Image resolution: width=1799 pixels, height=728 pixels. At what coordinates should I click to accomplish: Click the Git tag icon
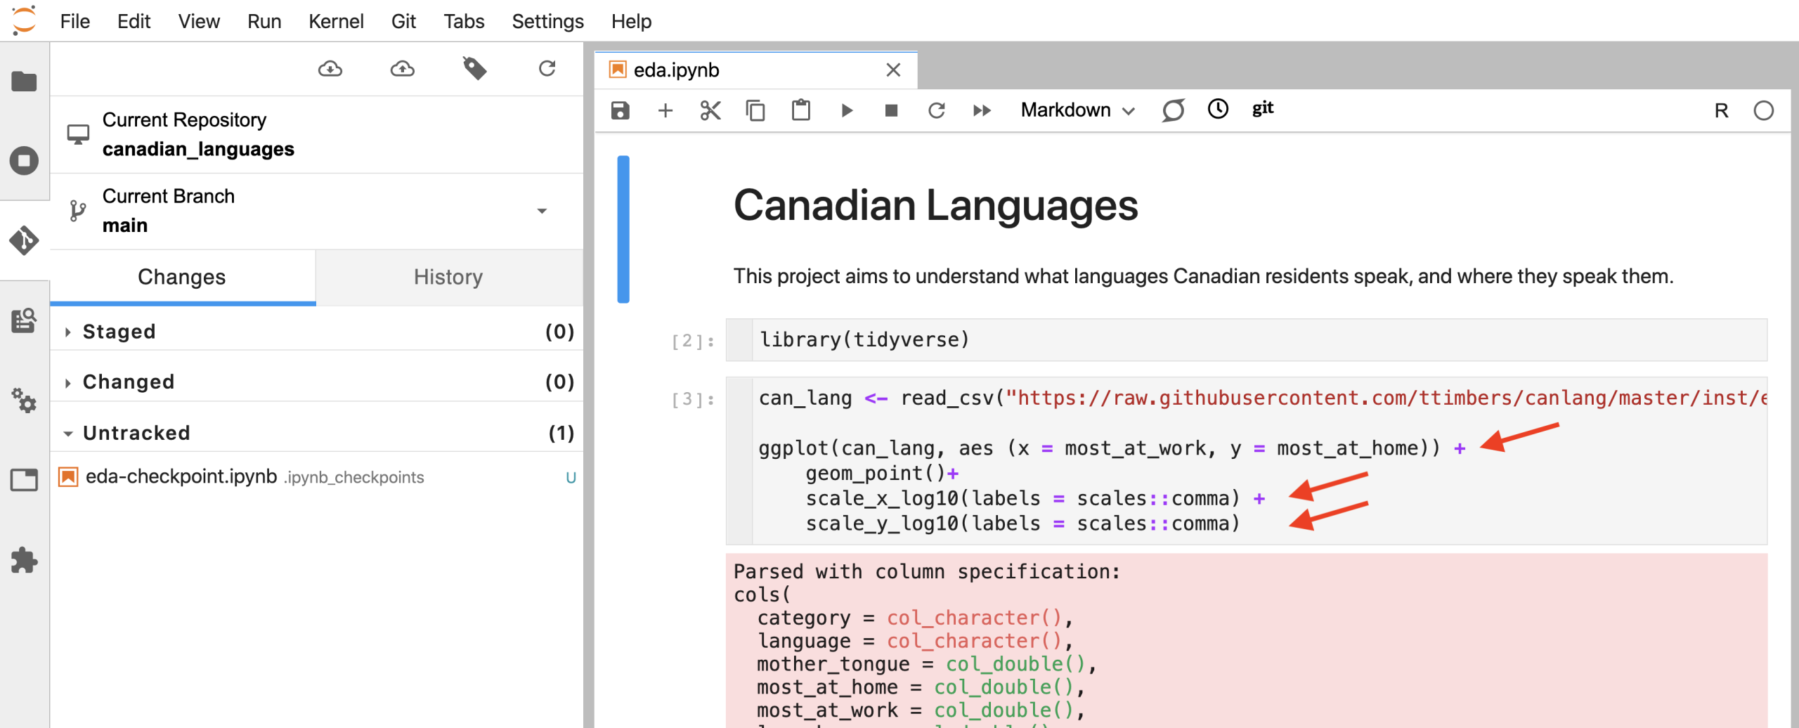pos(474,69)
